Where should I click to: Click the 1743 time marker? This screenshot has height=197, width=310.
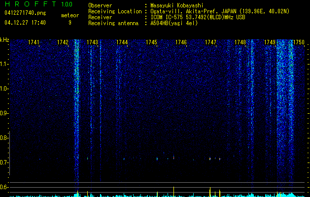[92, 42]
